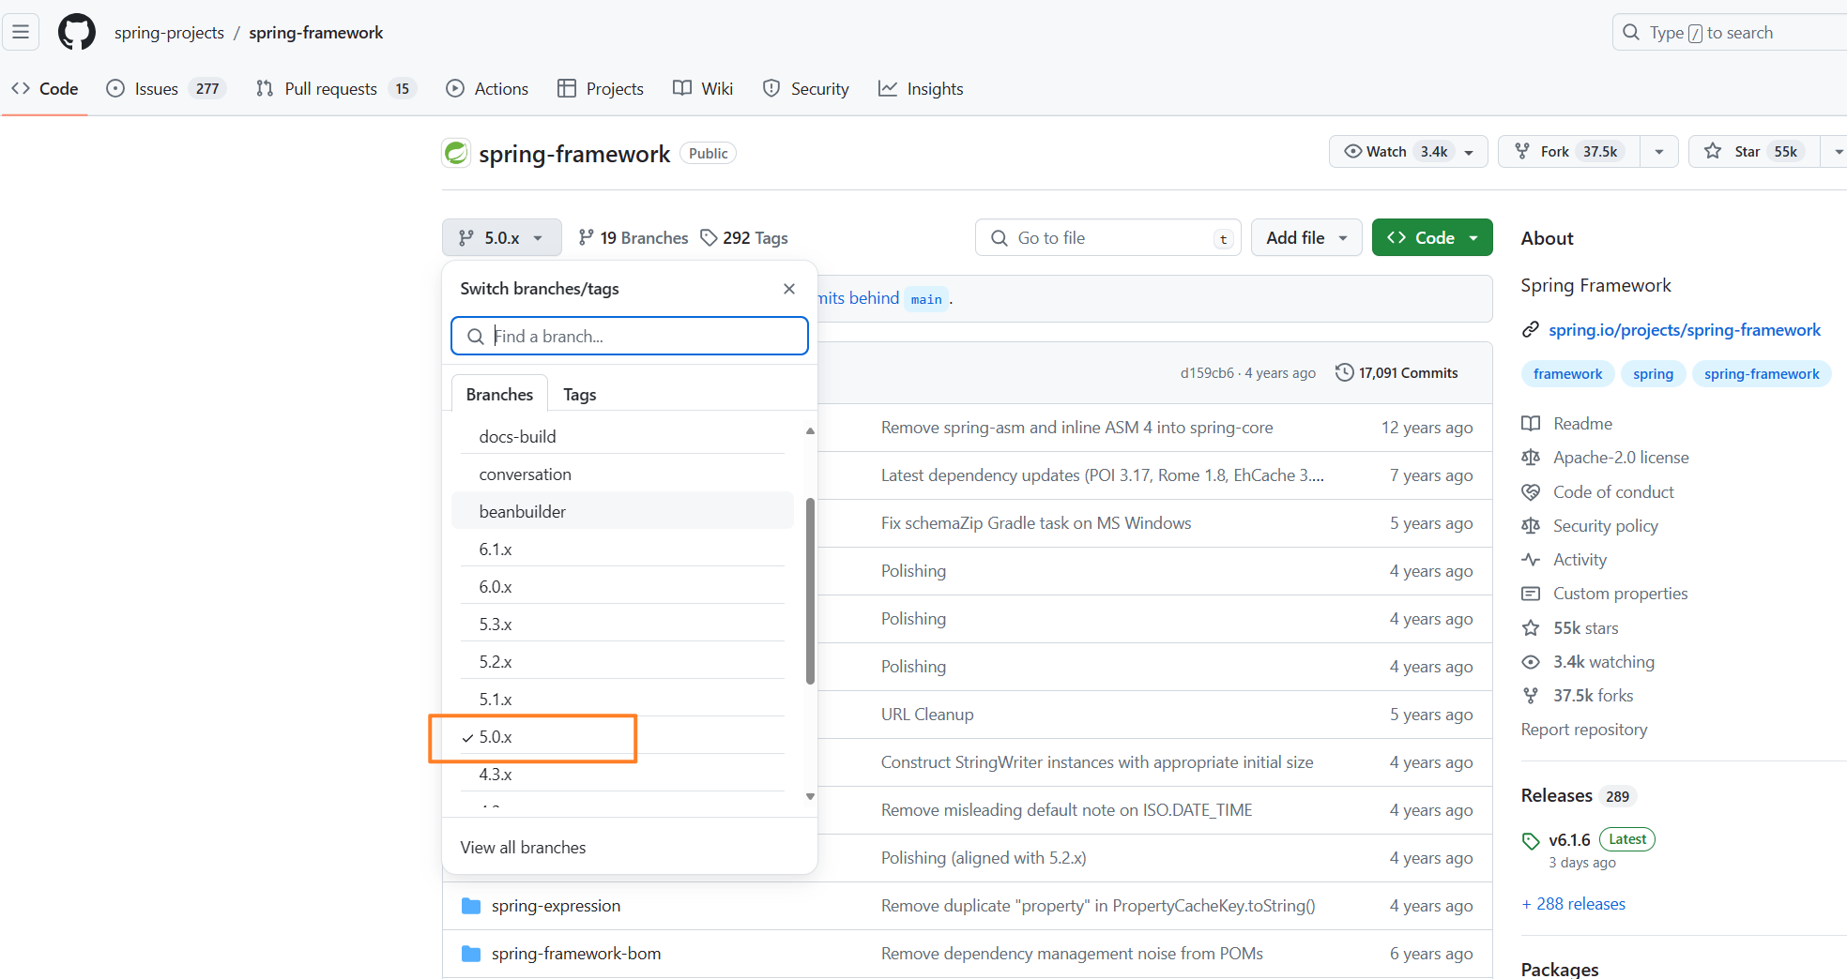1847x979 pixels.
Task: Click the spring-framework repository avatar
Action: 456,154
